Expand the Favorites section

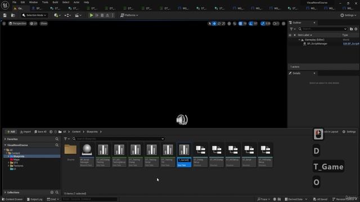point(5,139)
